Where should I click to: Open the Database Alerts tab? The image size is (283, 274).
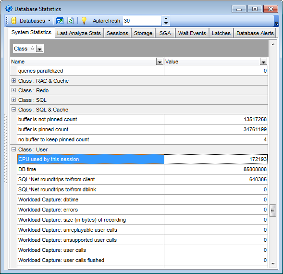coord(255,33)
